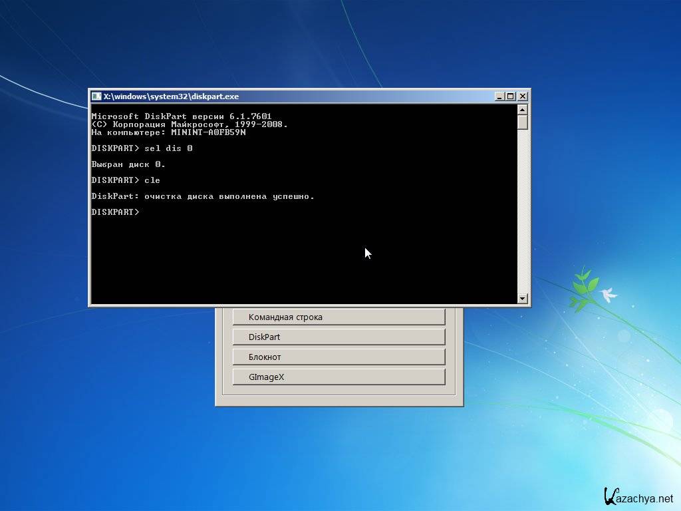Click the white bird on the wallpaper
Screen dimensions: 681x511
point(608,295)
